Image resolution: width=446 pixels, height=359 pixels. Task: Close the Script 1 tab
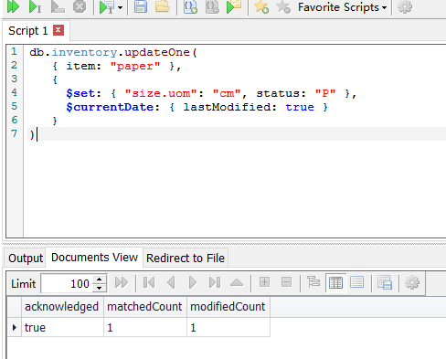tap(58, 30)
